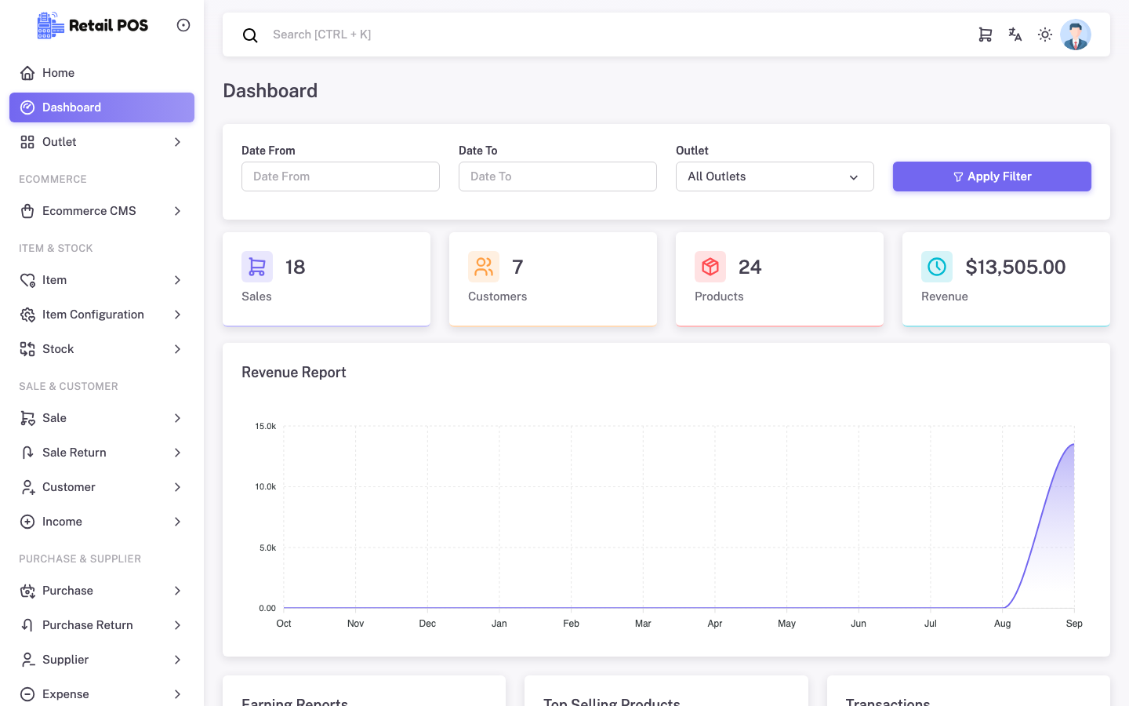Expand Item Configuration submenu
The width and height of the screenshot is (1129, 706).
(102, 315)
